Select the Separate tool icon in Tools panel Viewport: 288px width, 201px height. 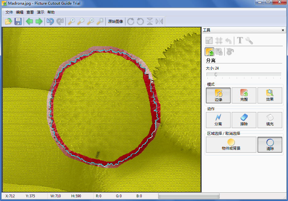(x=209, y=52)
